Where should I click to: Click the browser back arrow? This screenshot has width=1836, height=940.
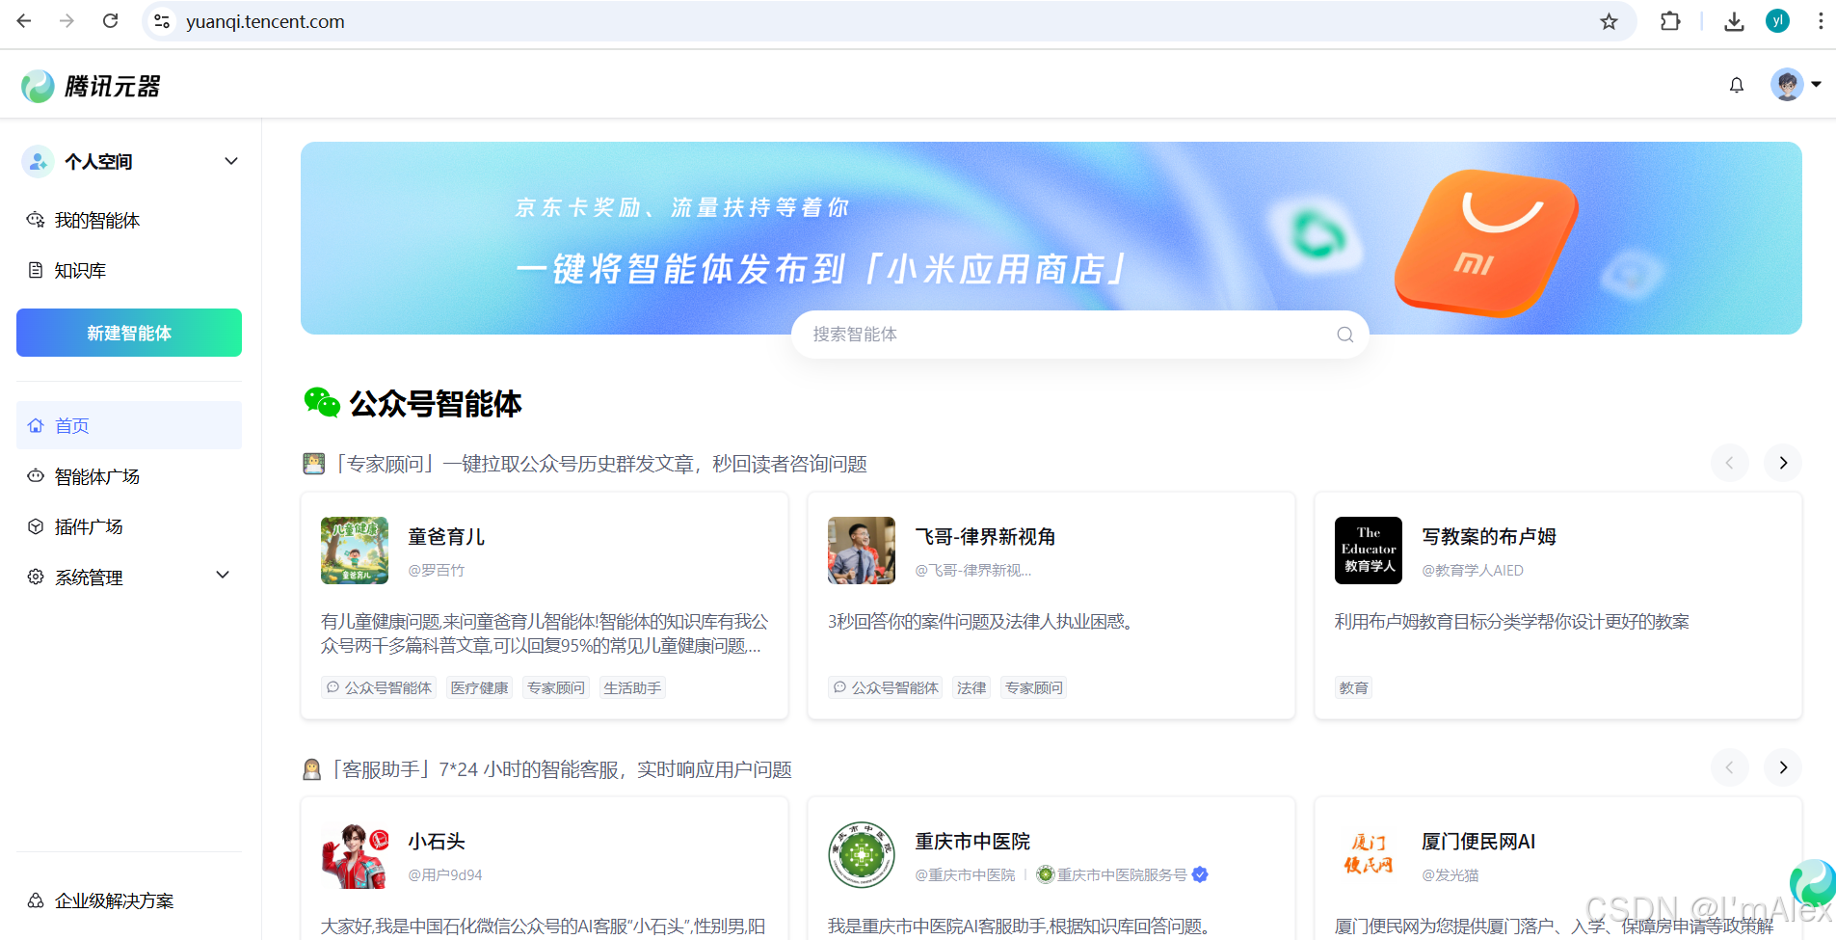pyautogui.click(x=24, y=21)
